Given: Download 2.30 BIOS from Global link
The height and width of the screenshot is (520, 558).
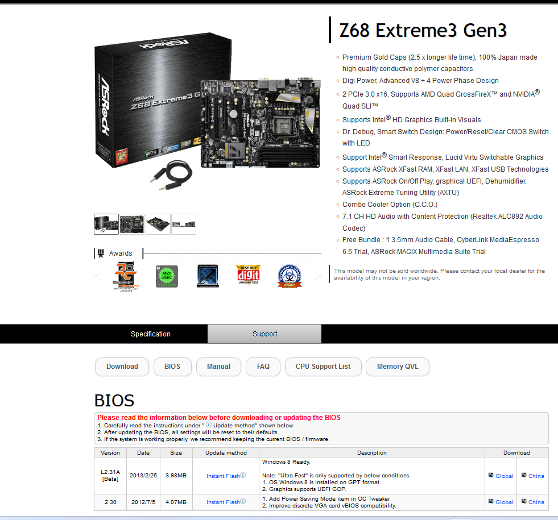Looking at the screenshot, I should tap(505, 502).
